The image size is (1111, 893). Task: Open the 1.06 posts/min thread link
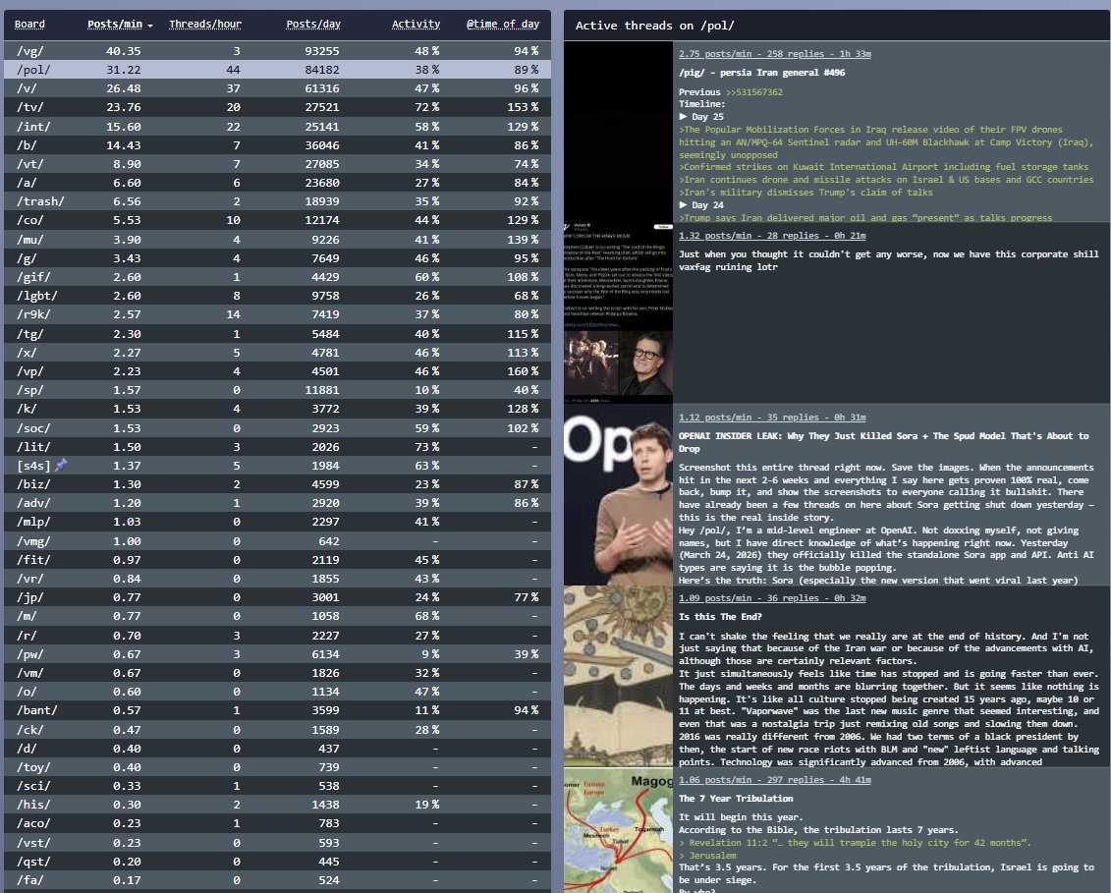(774, 780)
